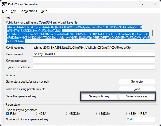Focus the Key passphrase field
This screenshot has height=126, width=161.
click(94, 61)
